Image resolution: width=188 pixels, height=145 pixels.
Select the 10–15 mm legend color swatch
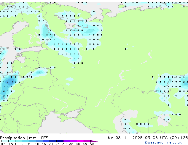[39, 141]
